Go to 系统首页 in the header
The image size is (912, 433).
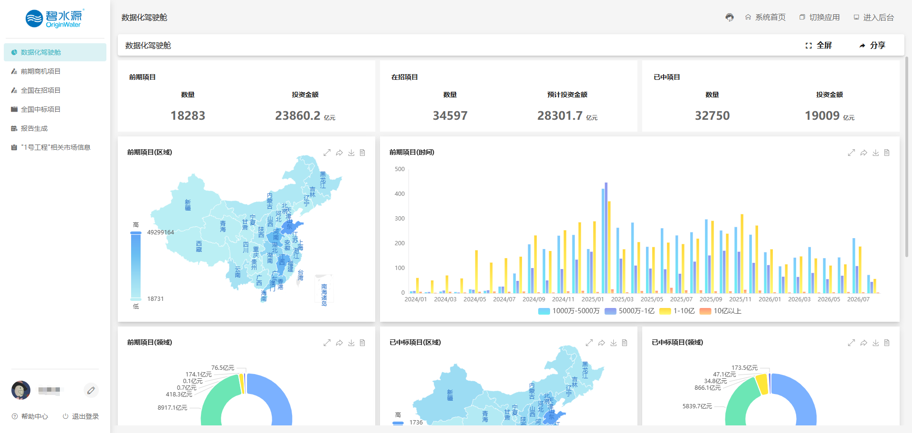tap(765, 18)
